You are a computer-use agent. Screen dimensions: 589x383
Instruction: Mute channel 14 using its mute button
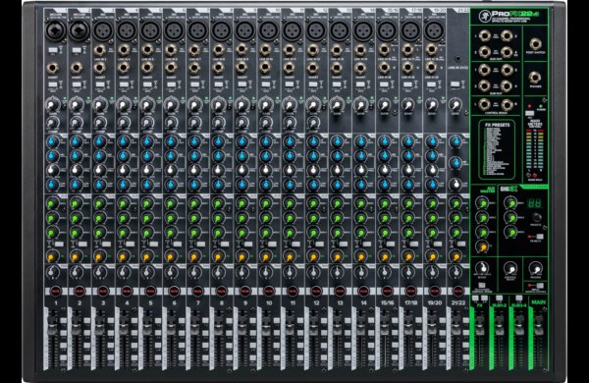pyautogui.click(x=363, y=292)
